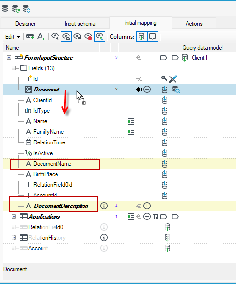
Task: Toggle the database column display button
Action: (141, 37)
